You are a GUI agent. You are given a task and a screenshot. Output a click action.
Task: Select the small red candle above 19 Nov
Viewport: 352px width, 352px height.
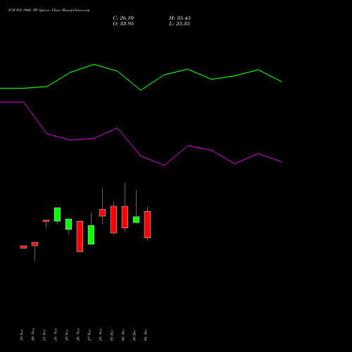pos(23,247)
